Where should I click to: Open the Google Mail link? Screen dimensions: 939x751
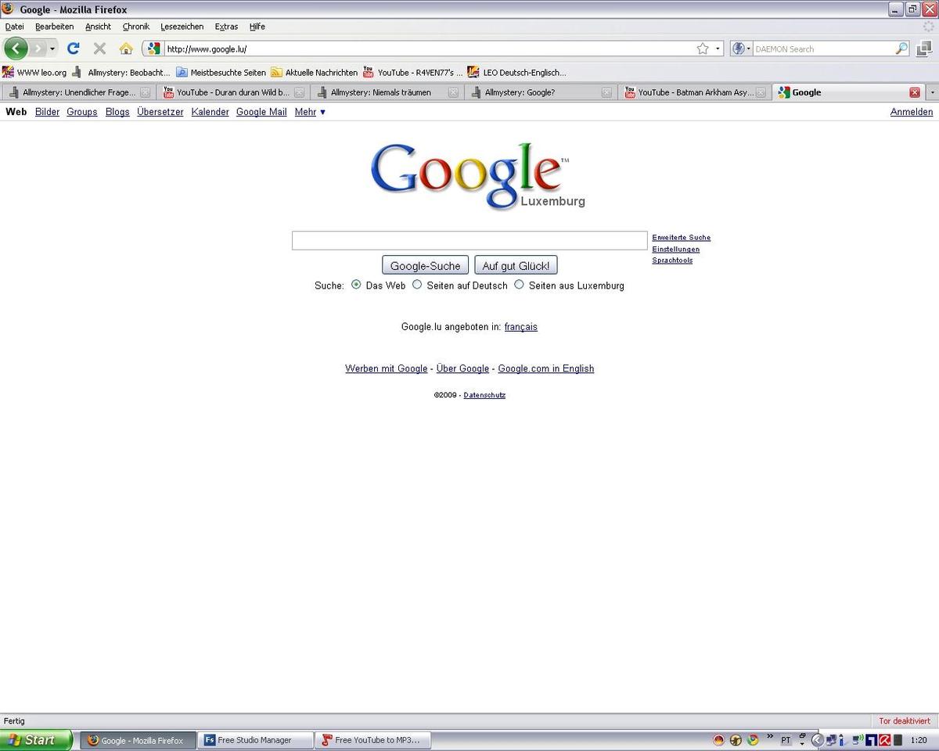[261, 112]
